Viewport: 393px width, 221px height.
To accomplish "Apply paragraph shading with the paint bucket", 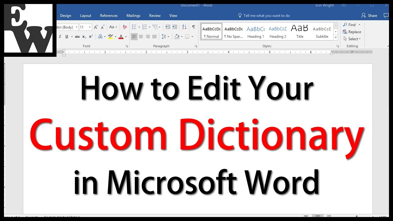I will pos(177,37).
